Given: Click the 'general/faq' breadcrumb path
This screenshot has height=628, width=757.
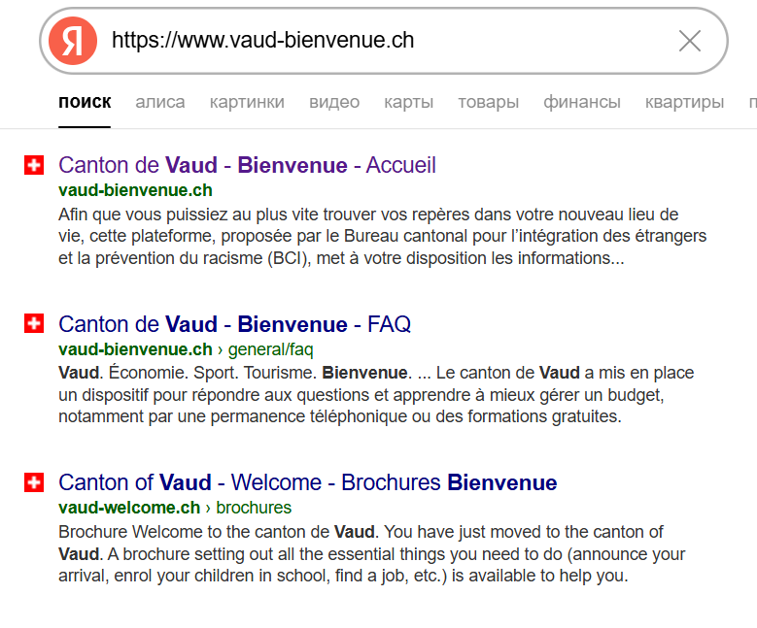Looking at the screenshot, I should tap(270, 349).
